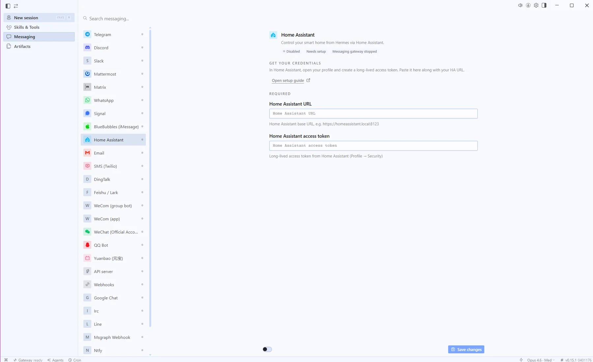Select the API server icon
593x362 pixels.
pyautogui.click(x=87, y=271)
